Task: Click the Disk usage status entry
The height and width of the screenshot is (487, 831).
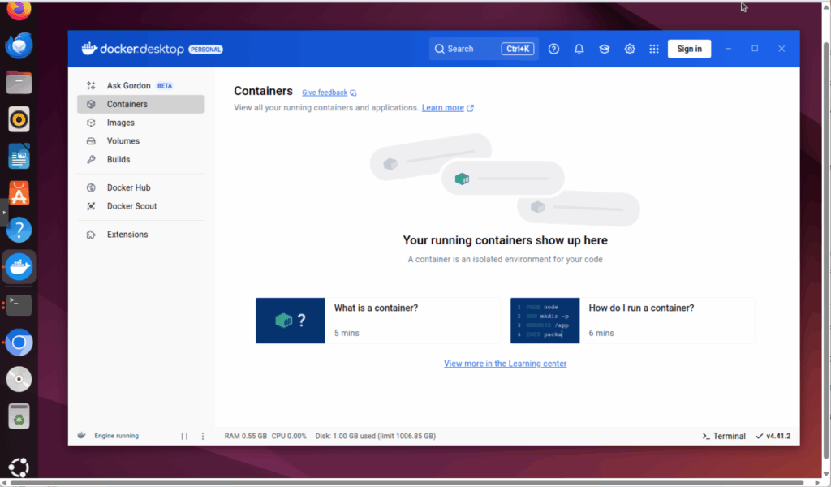Action: click(375, 436)
